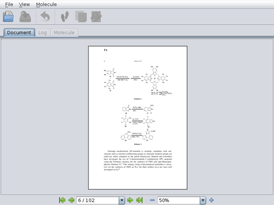Expand the 50% zoom level dropdown

pyautogui.click(x=203, y=200)
